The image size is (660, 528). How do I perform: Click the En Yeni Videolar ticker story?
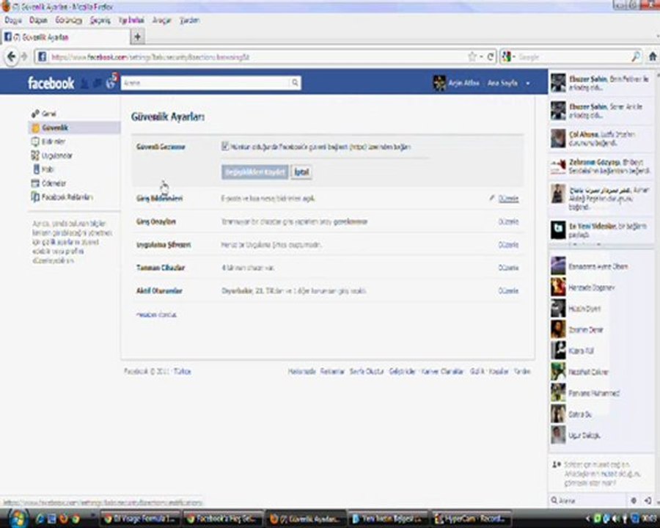[601, 230]
